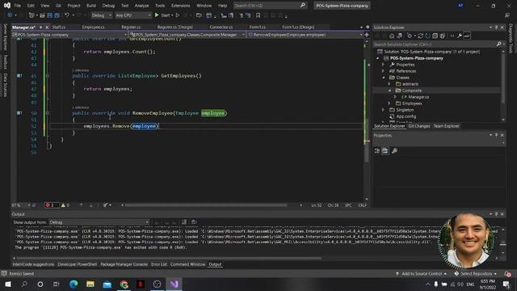Click the Search (Ctrl+Q) box
Viewport: 517px width, 291px height.
point(270,6)
